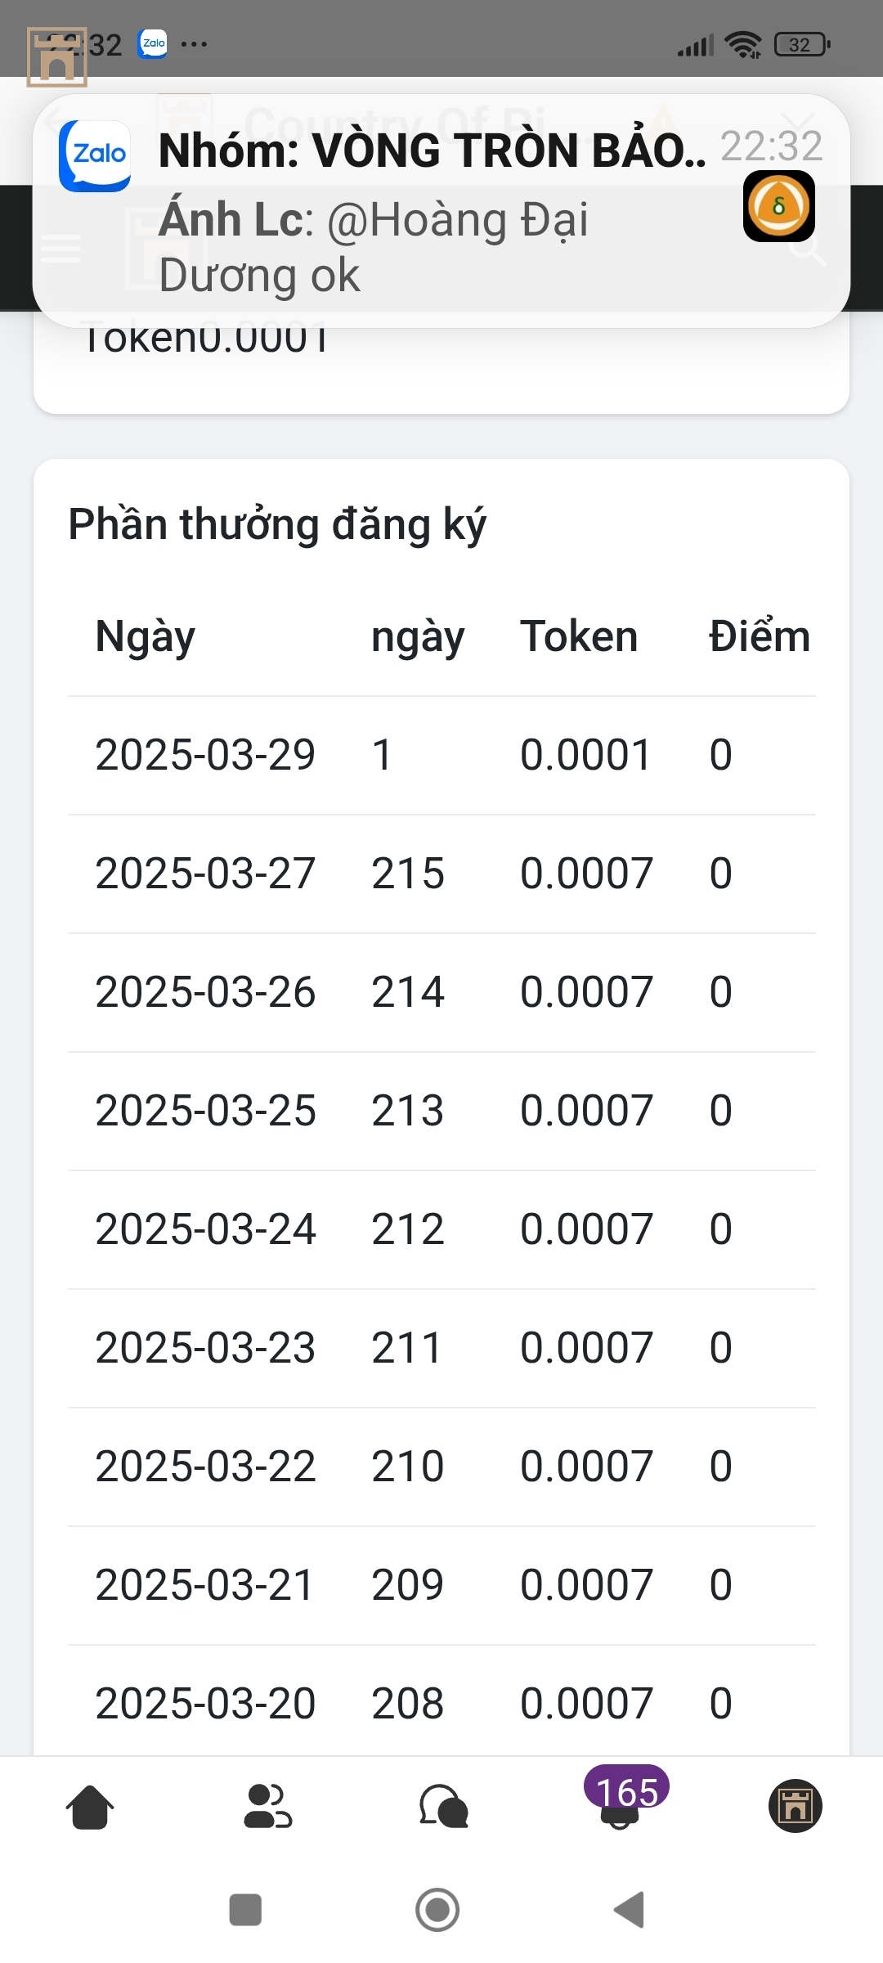Select the 2025-03-29 reward row
The width and height of the screenshot is (883, 1963).
(x=441, y=755)
